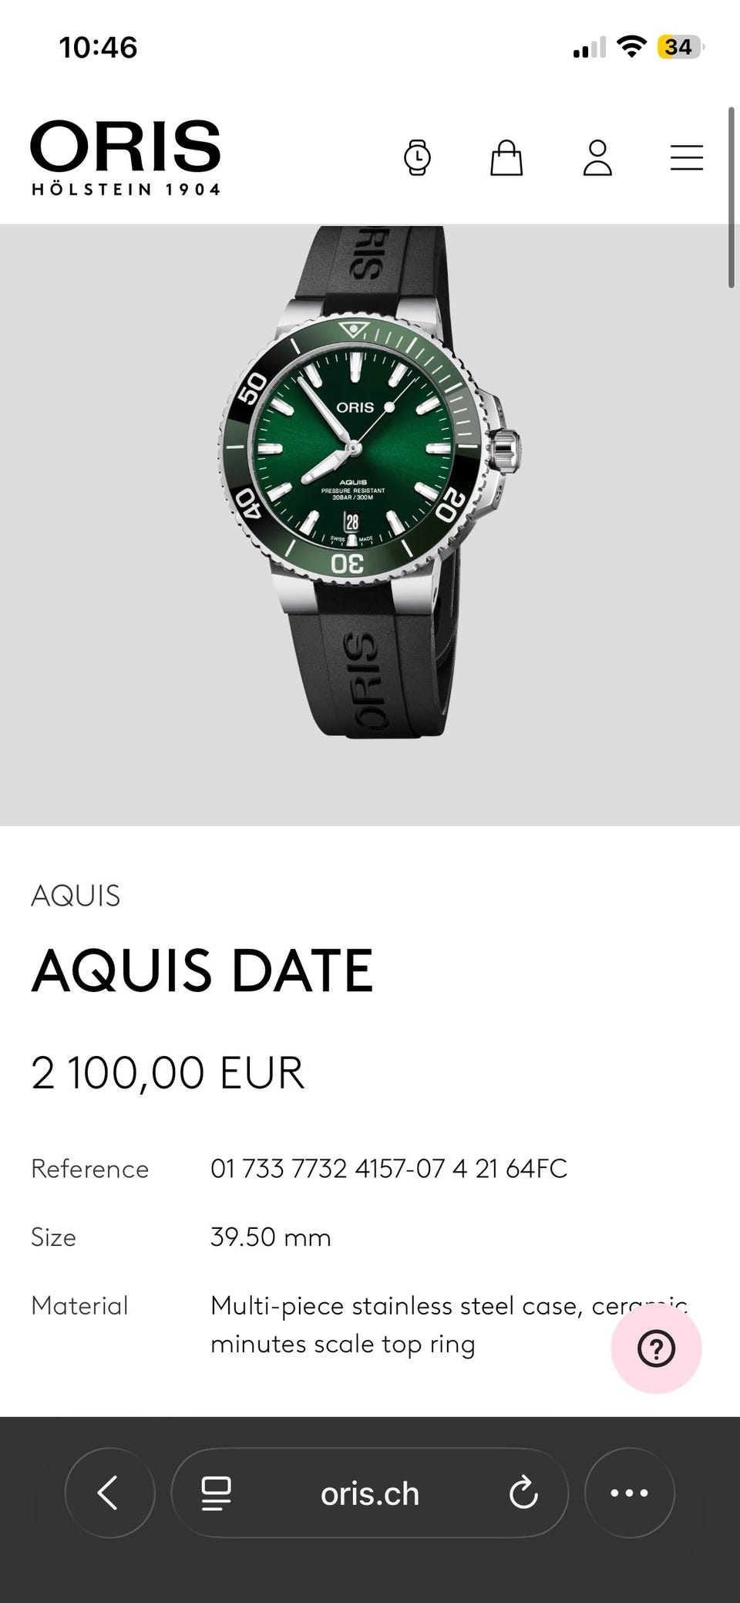Expand the hamburger menu

coord(686,157)
